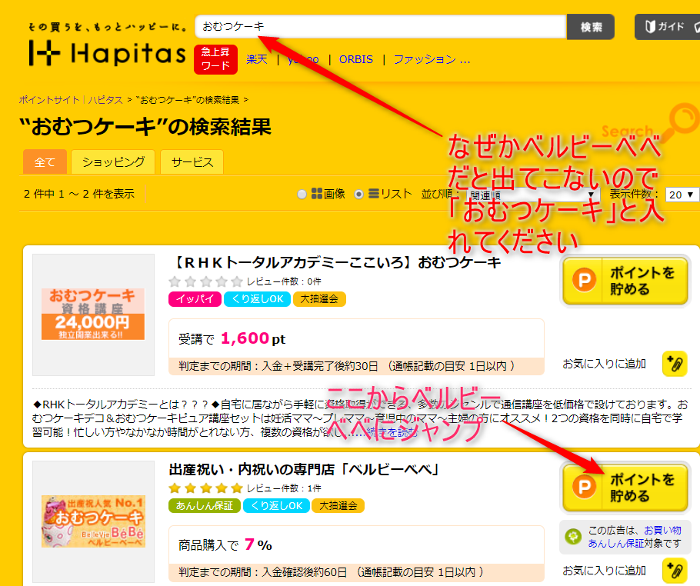Click the "おむつケーキ"の検索結果 heading
This screenshot has height=586, width=700.
[x=145, y=127]
